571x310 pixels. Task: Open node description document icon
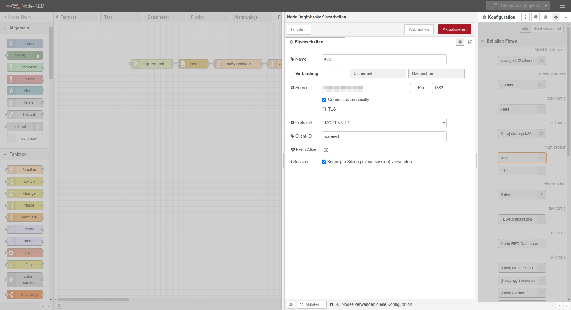[x=470, y=42]
